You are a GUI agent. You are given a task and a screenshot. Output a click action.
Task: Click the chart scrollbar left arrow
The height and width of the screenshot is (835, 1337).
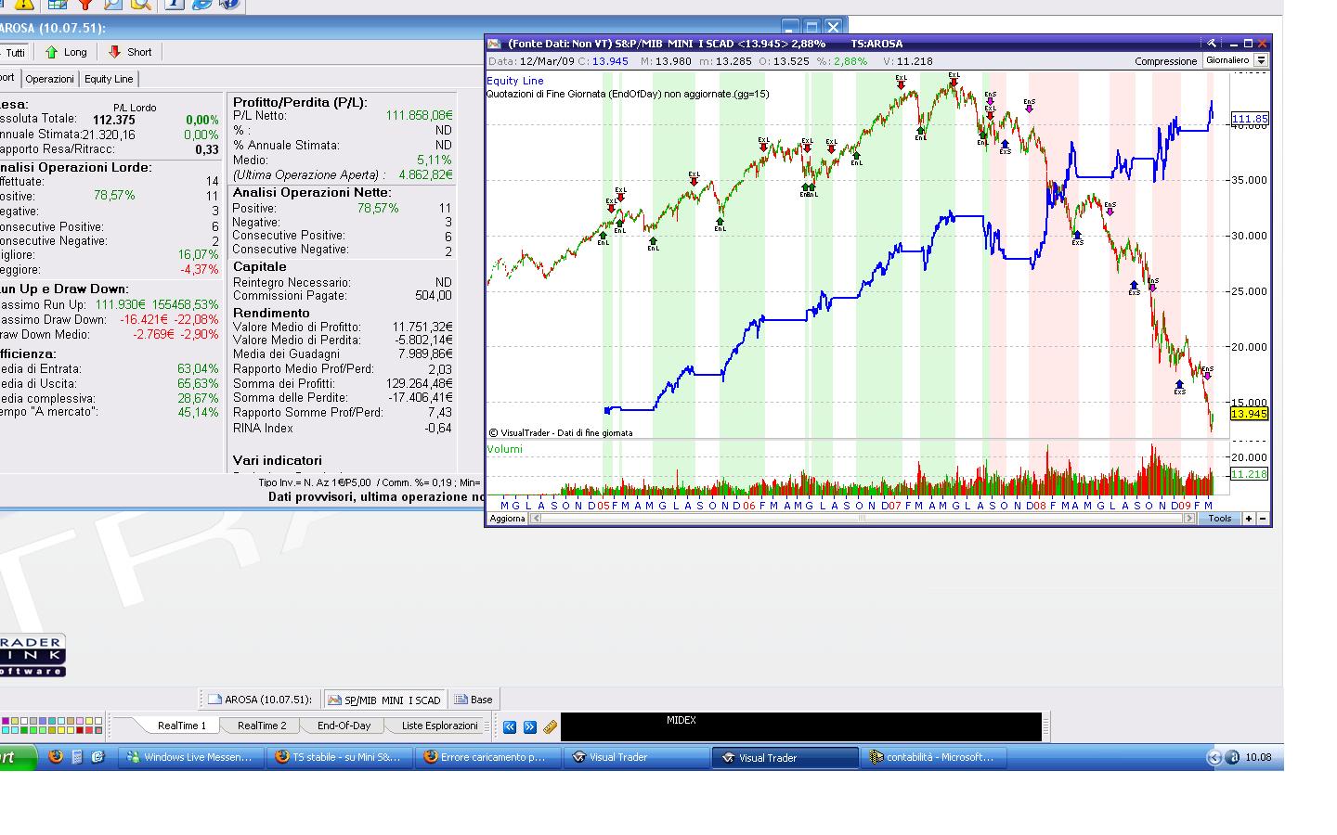point(534,519)
